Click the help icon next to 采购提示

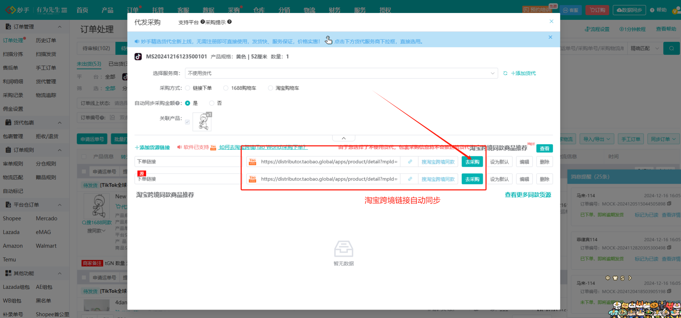point(230,22)
